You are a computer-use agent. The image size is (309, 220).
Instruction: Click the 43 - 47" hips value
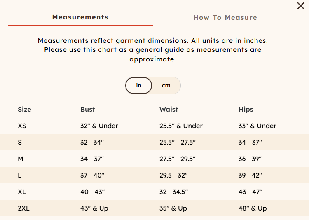click(x=250, y=192)
